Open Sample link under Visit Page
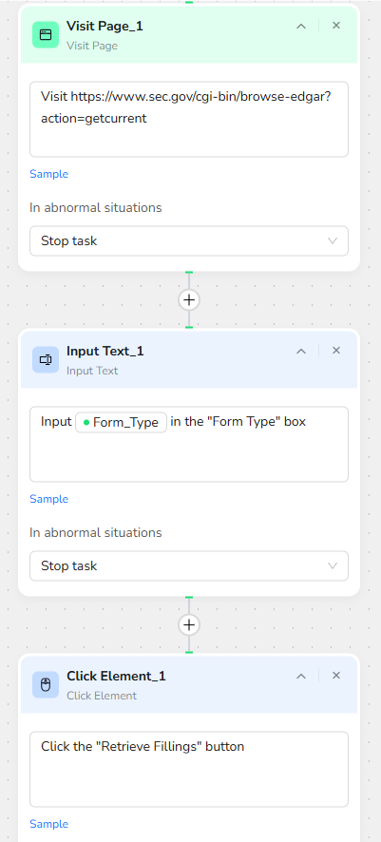Viewport: 381px width, 842px height. tap(48, 174)
